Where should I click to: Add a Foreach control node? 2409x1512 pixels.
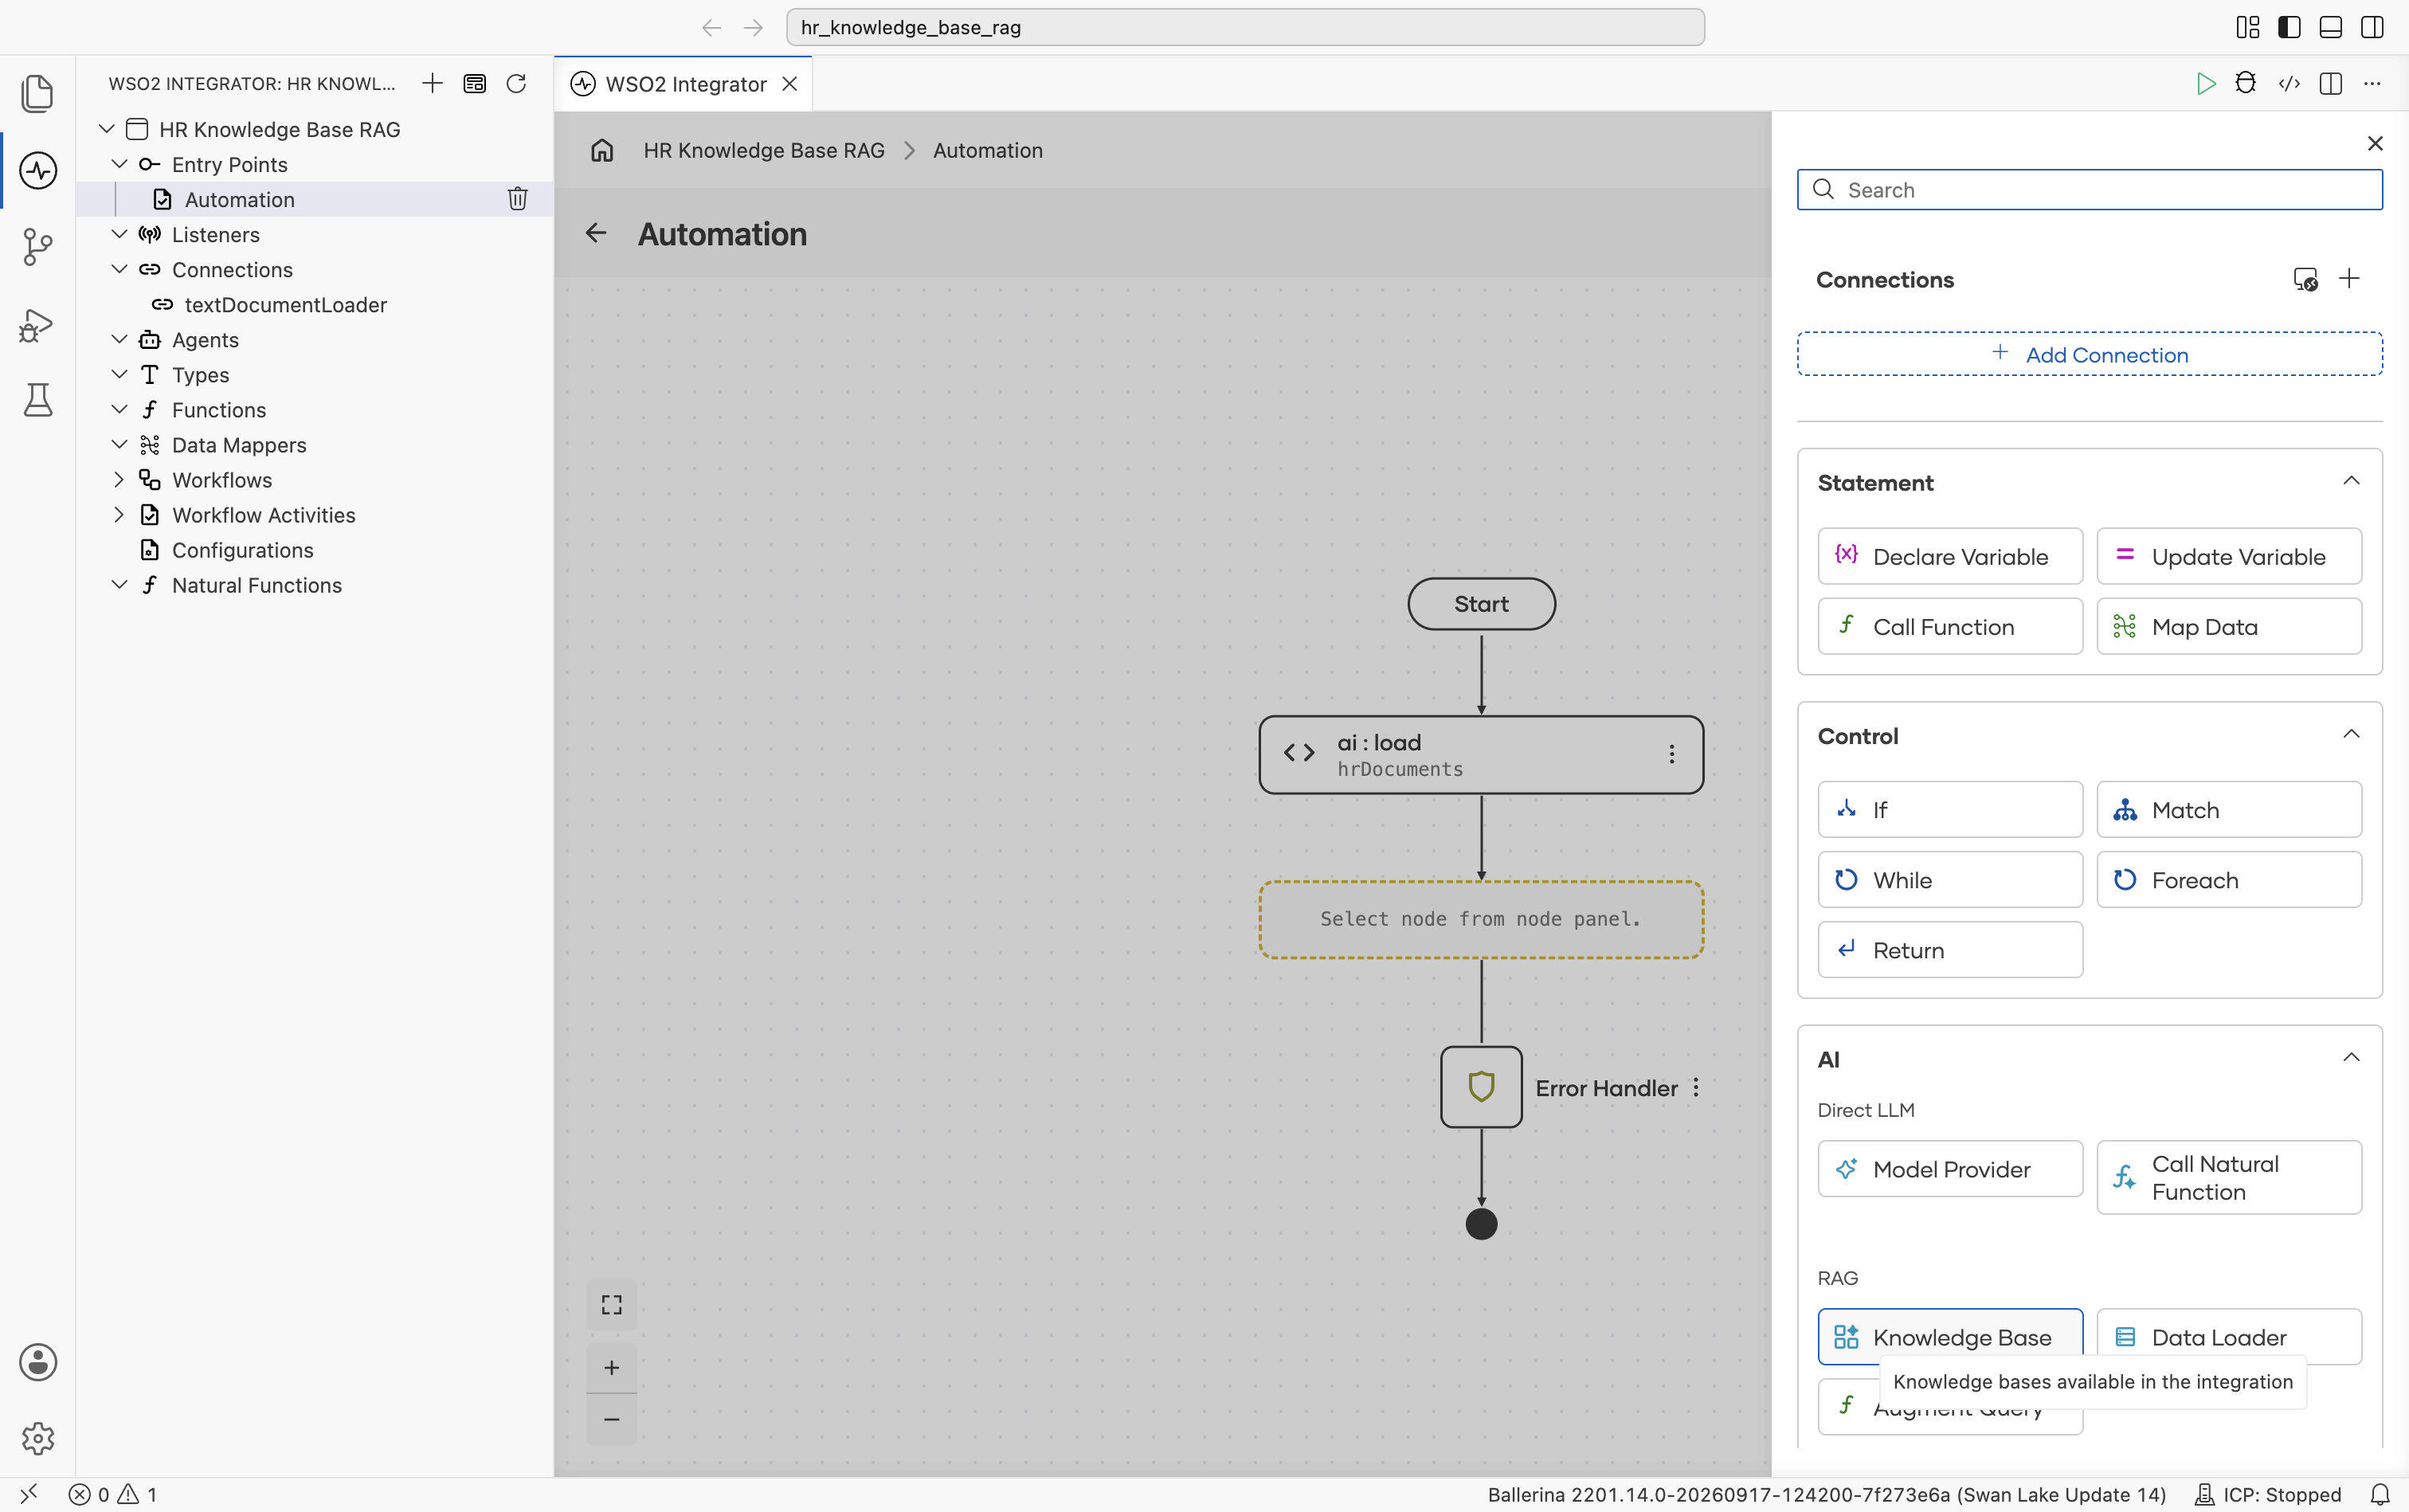click(2228, 879)
